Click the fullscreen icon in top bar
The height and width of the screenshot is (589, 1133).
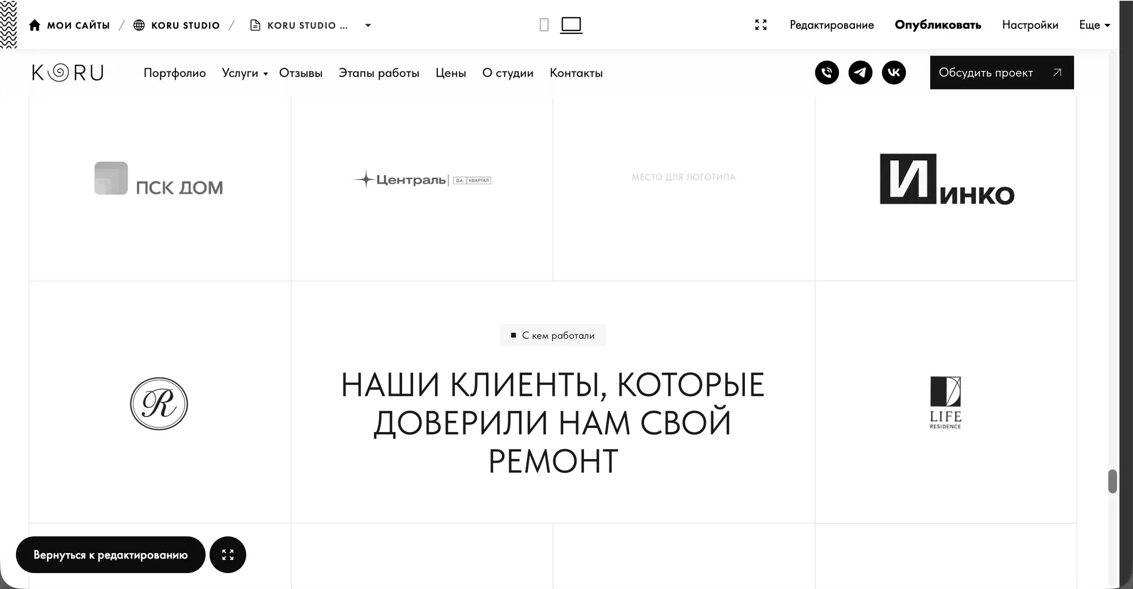point(761,25)
